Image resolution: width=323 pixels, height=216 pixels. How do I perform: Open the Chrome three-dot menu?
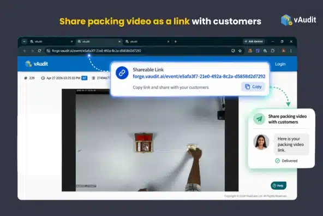click(x=291, y=51)
